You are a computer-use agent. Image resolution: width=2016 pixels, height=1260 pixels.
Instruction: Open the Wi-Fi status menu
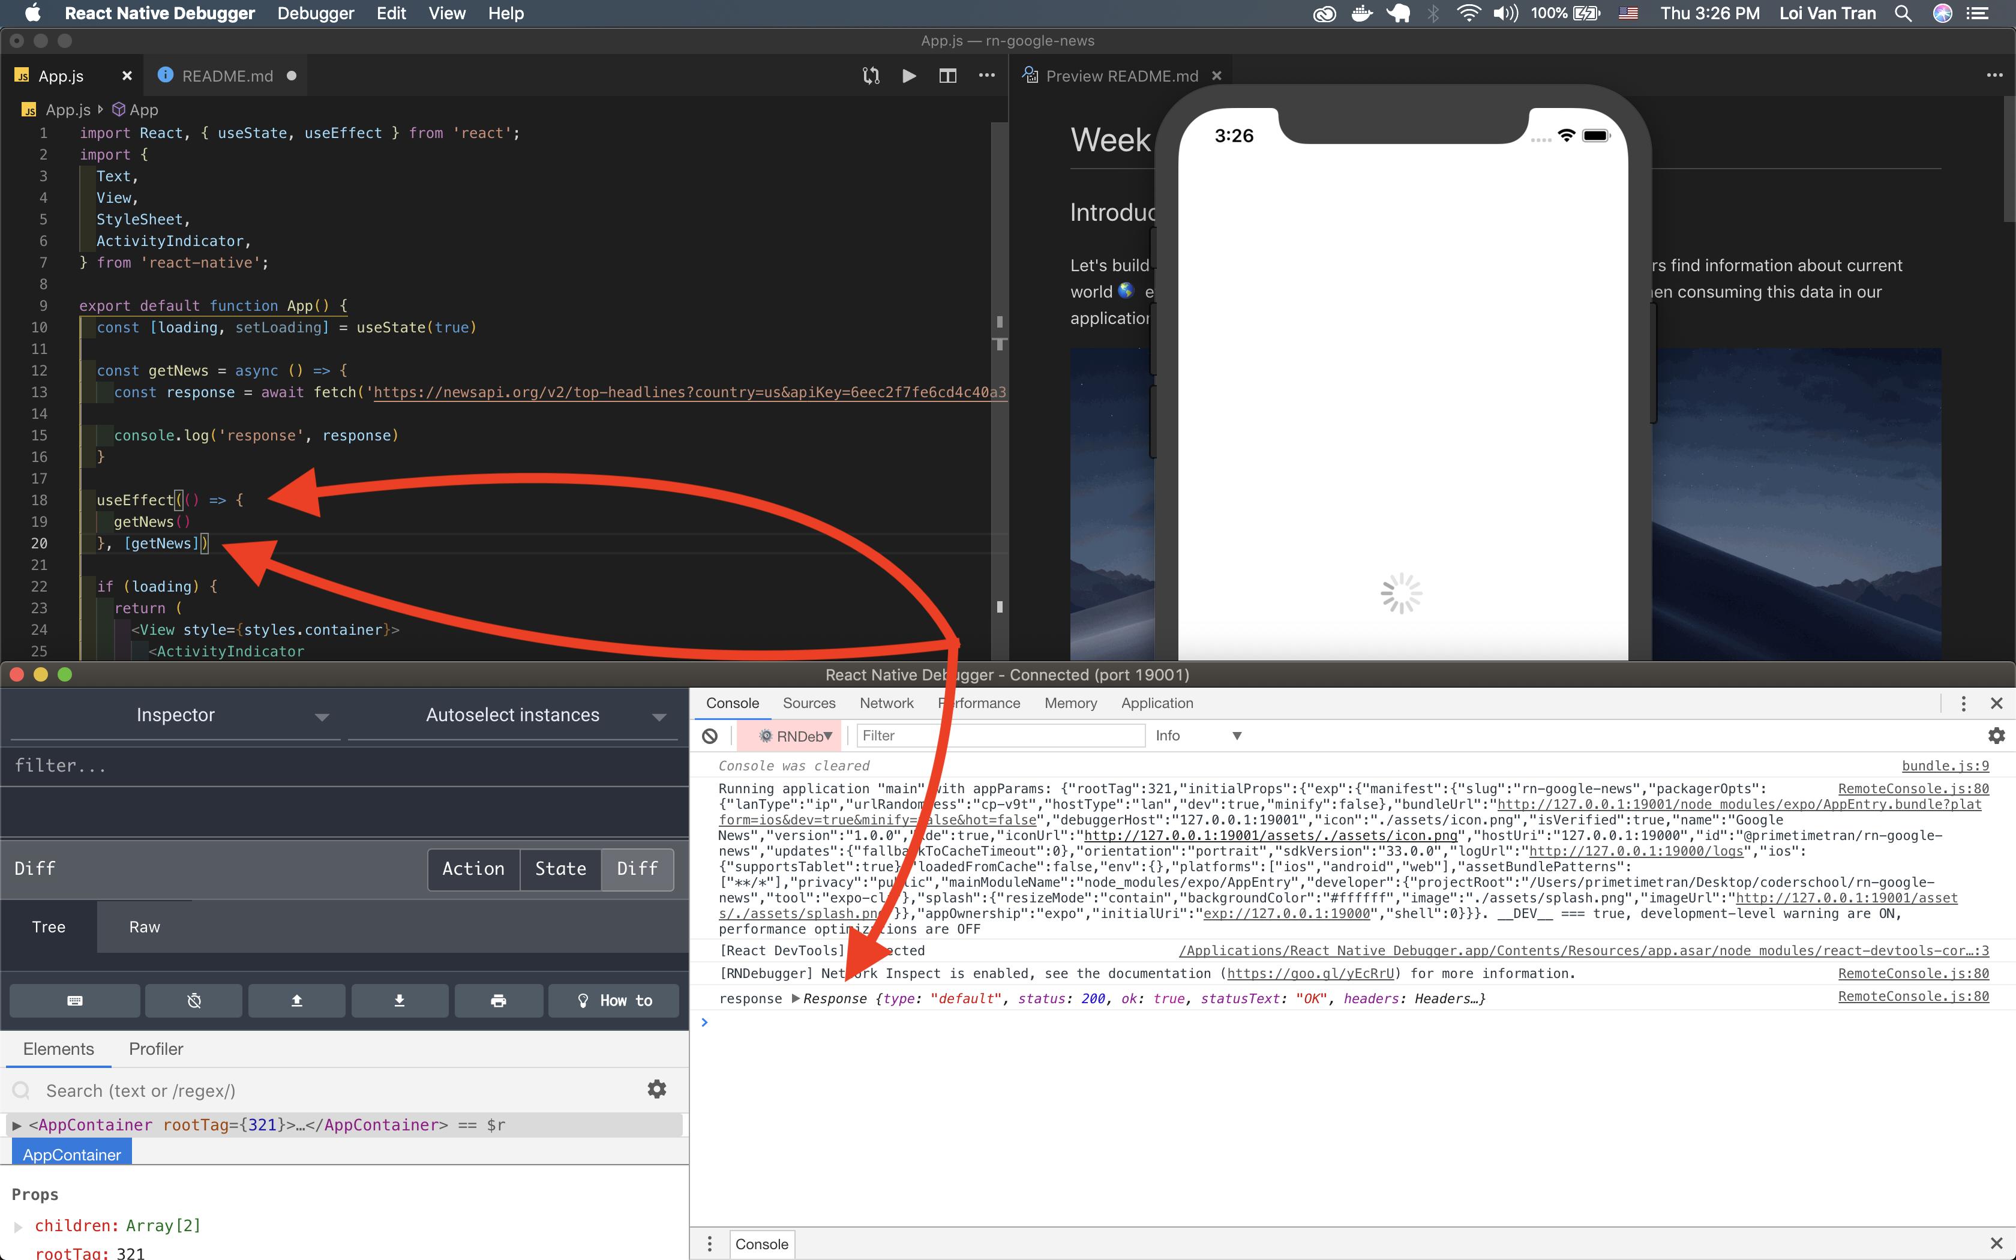(x=1469, y=13)
